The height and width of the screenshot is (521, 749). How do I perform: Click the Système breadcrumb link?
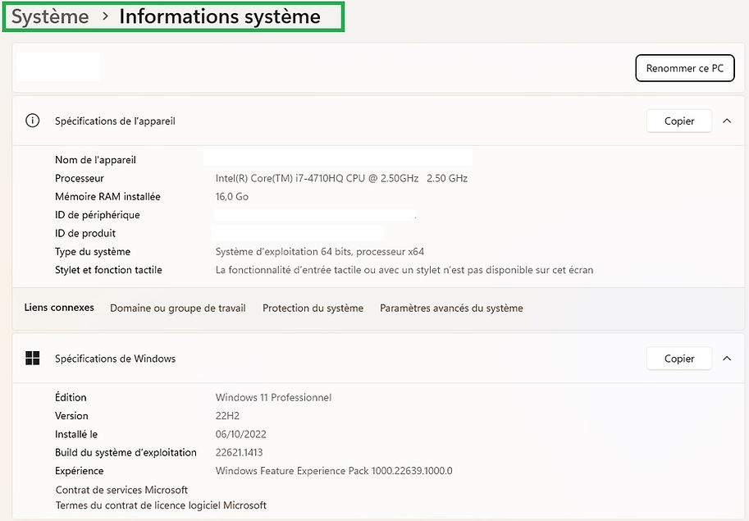click(50, 16)
